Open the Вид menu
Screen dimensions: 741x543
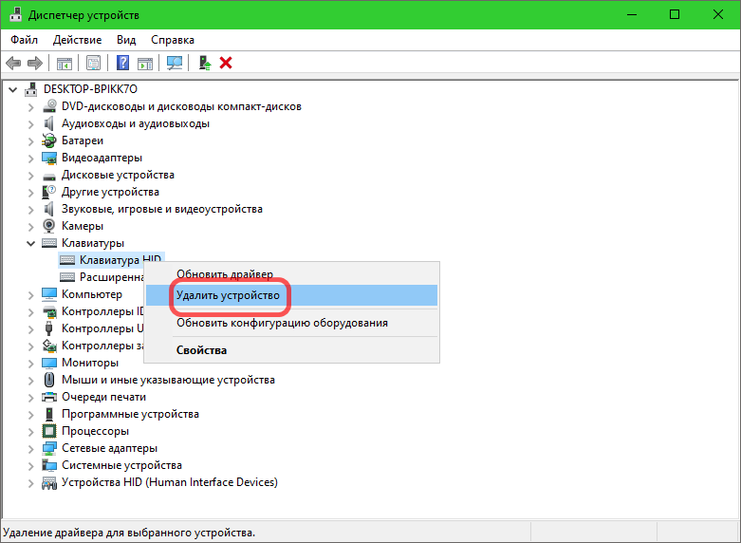point(126,40)
